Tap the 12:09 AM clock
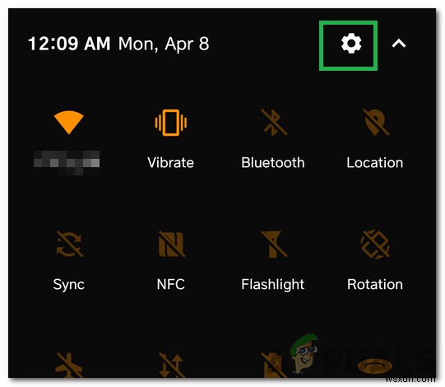Image resolution: width=445 pixels, height=387 pixels. coord(69,44)
